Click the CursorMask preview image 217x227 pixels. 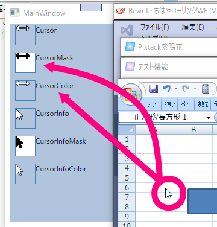[25, 63]
